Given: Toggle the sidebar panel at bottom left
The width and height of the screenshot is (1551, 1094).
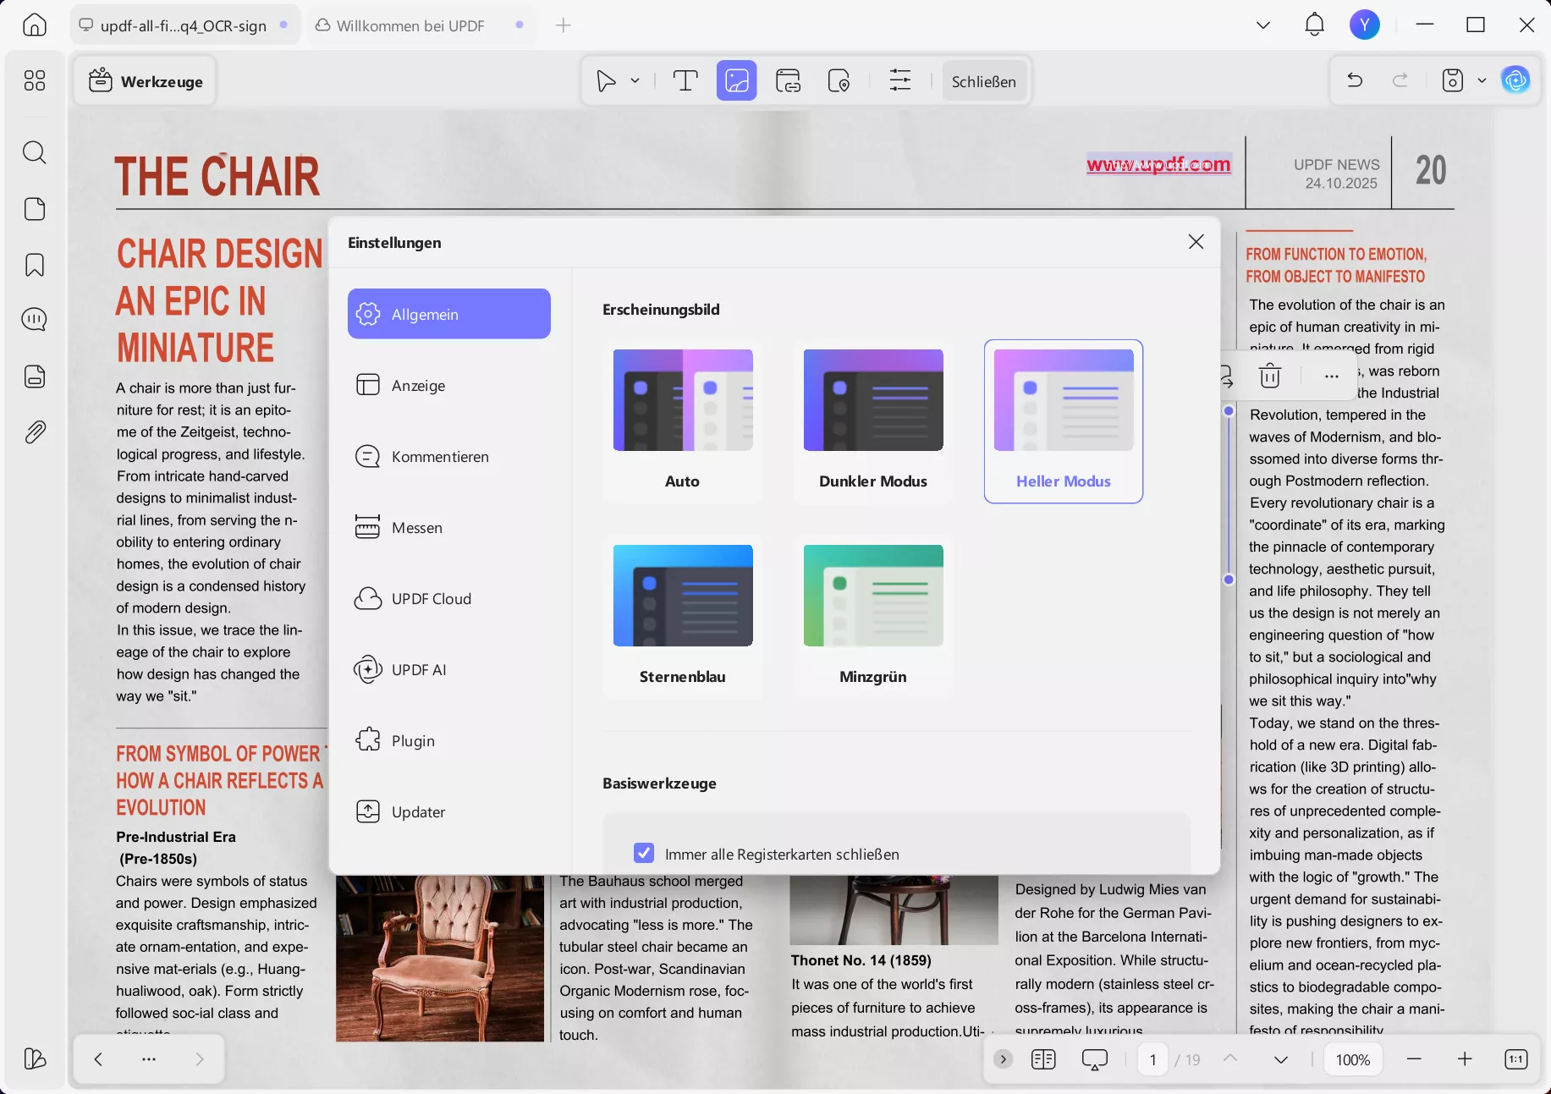Looking at the screenshot, I should (35, 1058).
